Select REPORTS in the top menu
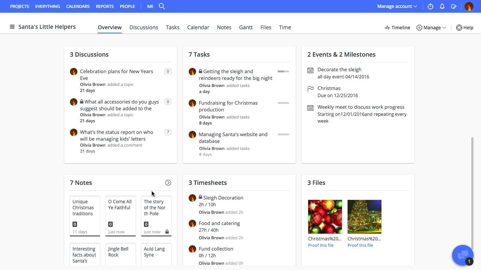Image resolution: width=481 pixels, height=270 pixels. [104, 6]
